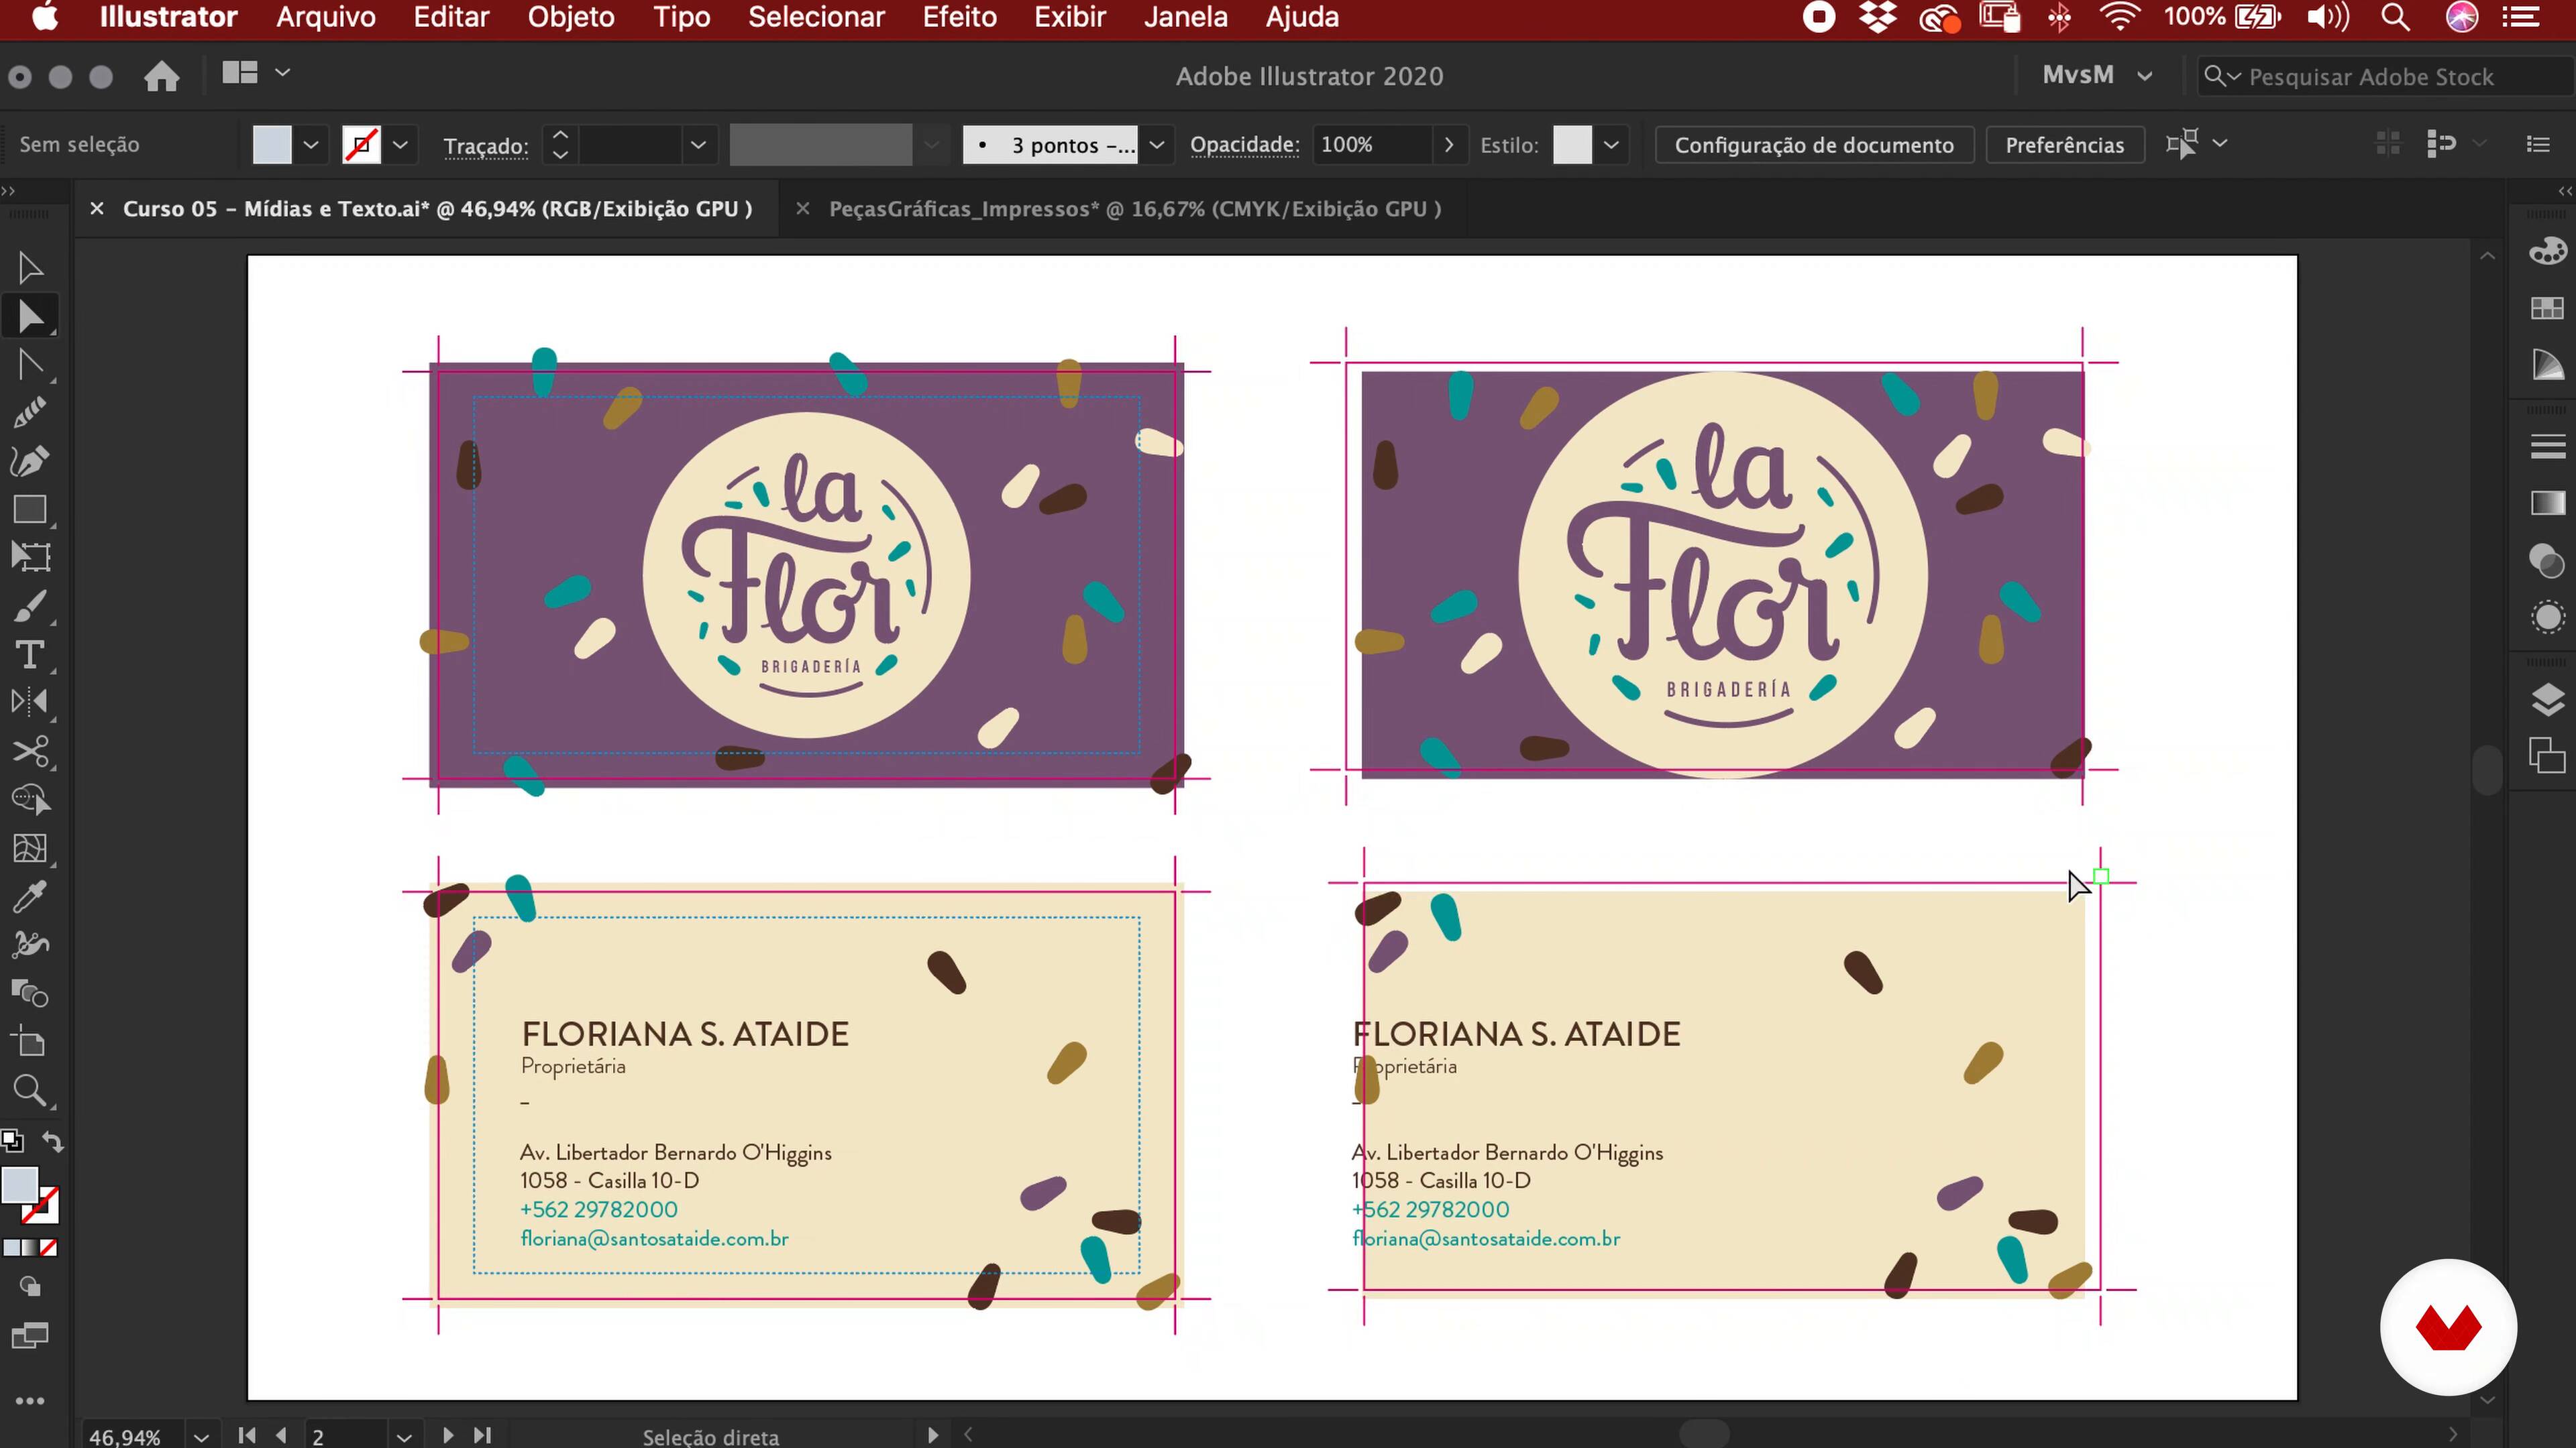Select the Selection tool (black arrow)
This screenshot has width=2576, height=1448.
[x=30, y=268]
